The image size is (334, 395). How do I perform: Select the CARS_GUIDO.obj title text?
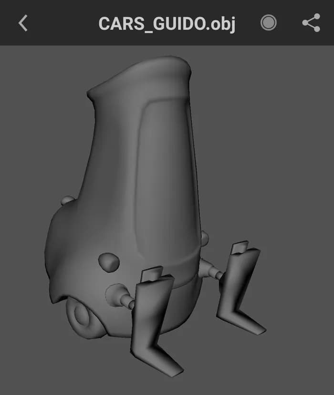click(x=167, y=23)
